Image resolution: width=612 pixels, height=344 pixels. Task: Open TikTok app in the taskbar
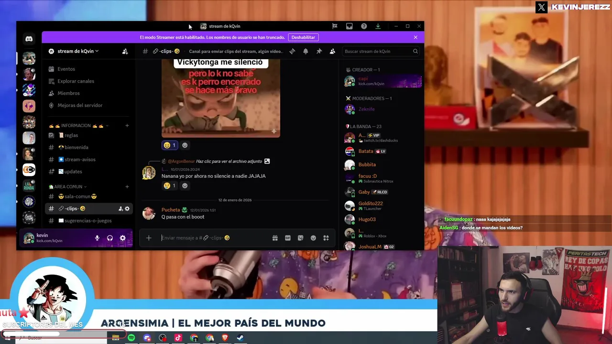tap(178, 338)
